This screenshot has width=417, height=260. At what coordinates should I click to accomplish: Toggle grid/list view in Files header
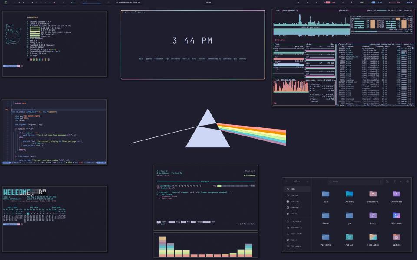point(395,182)
